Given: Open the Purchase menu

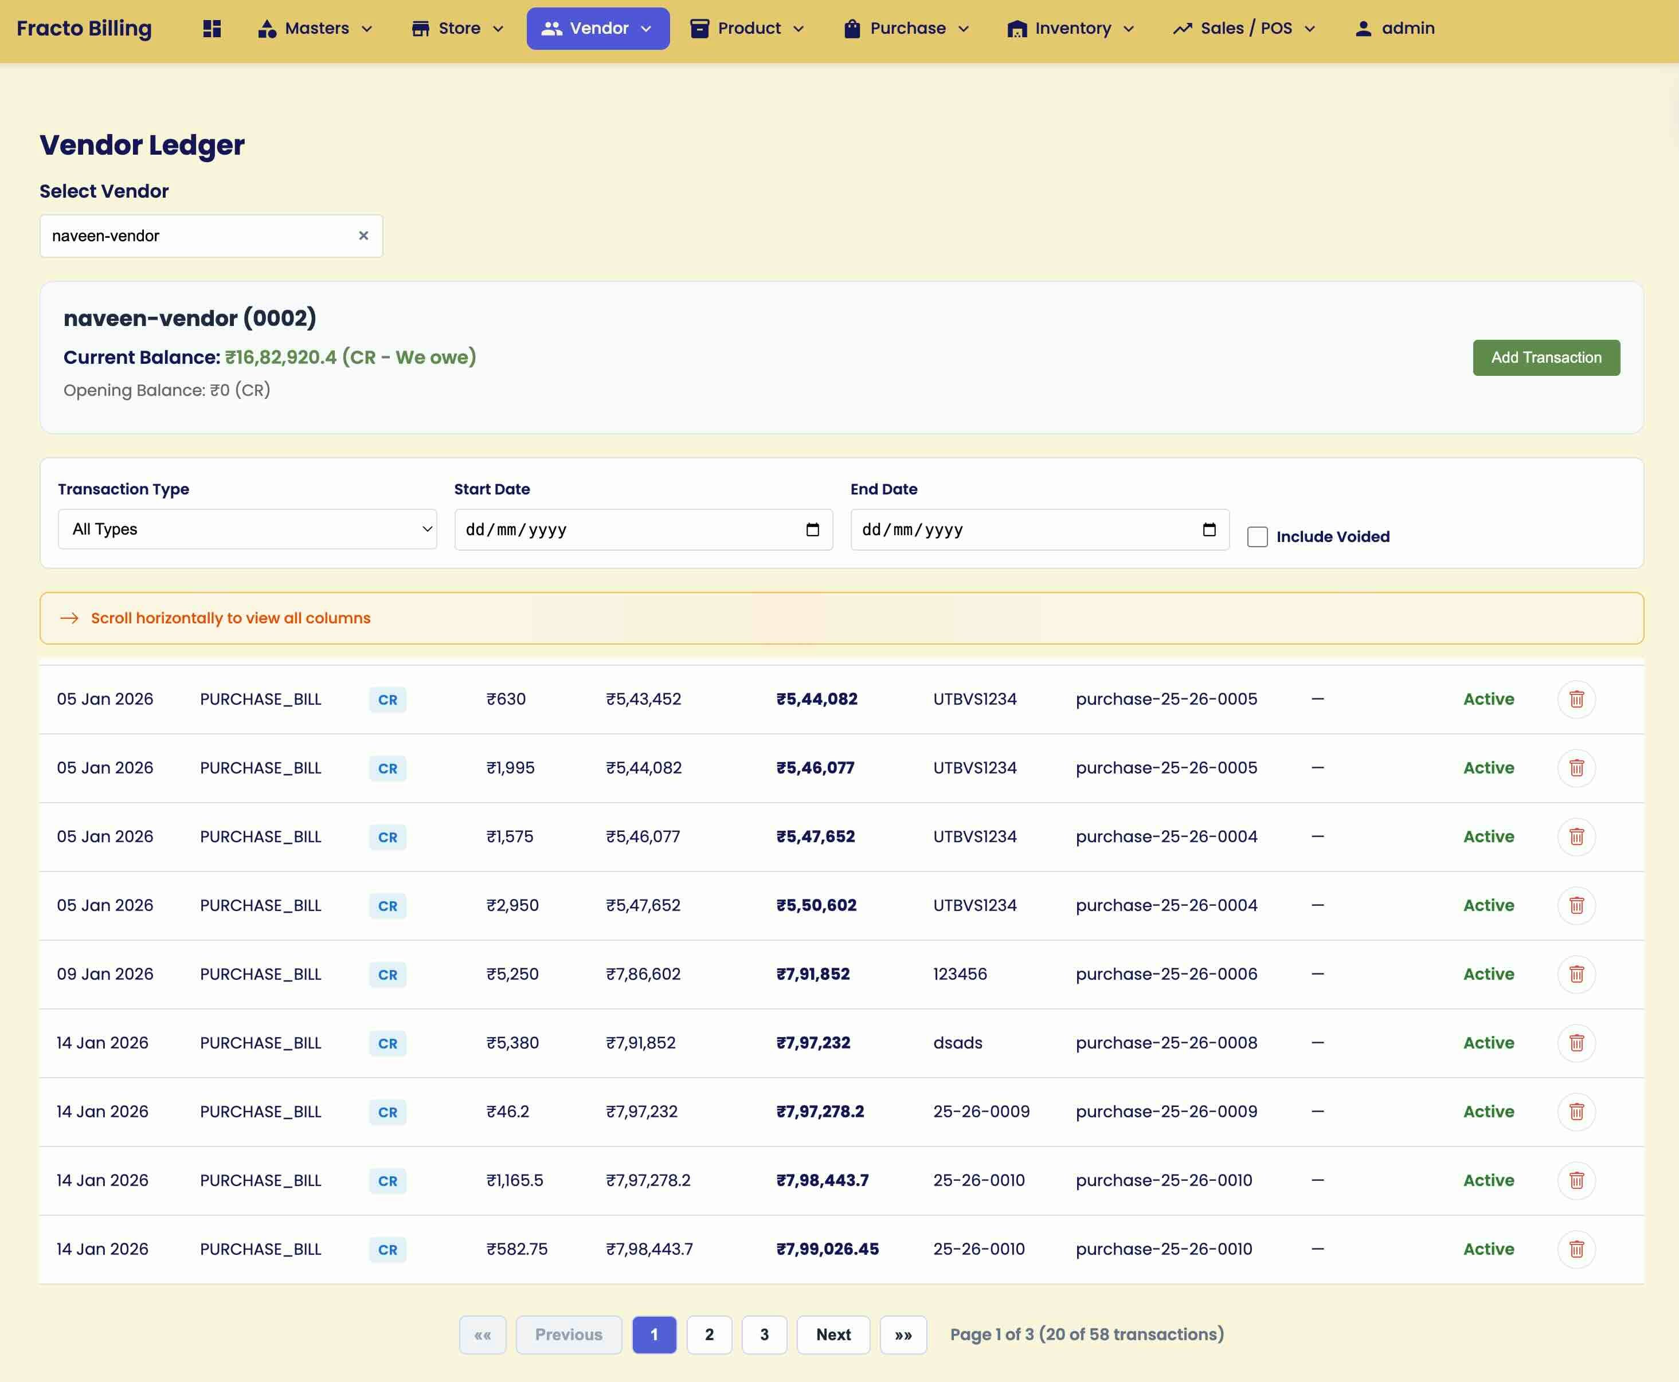Looking at the screenshot, I should 906,29.
